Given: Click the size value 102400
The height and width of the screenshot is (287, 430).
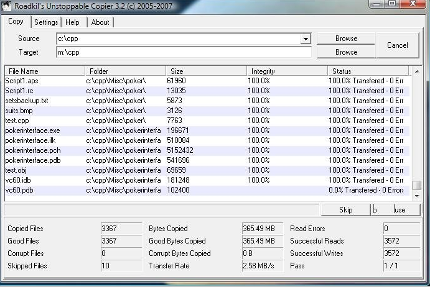Looking at the screenshot, I should (178, 190).
